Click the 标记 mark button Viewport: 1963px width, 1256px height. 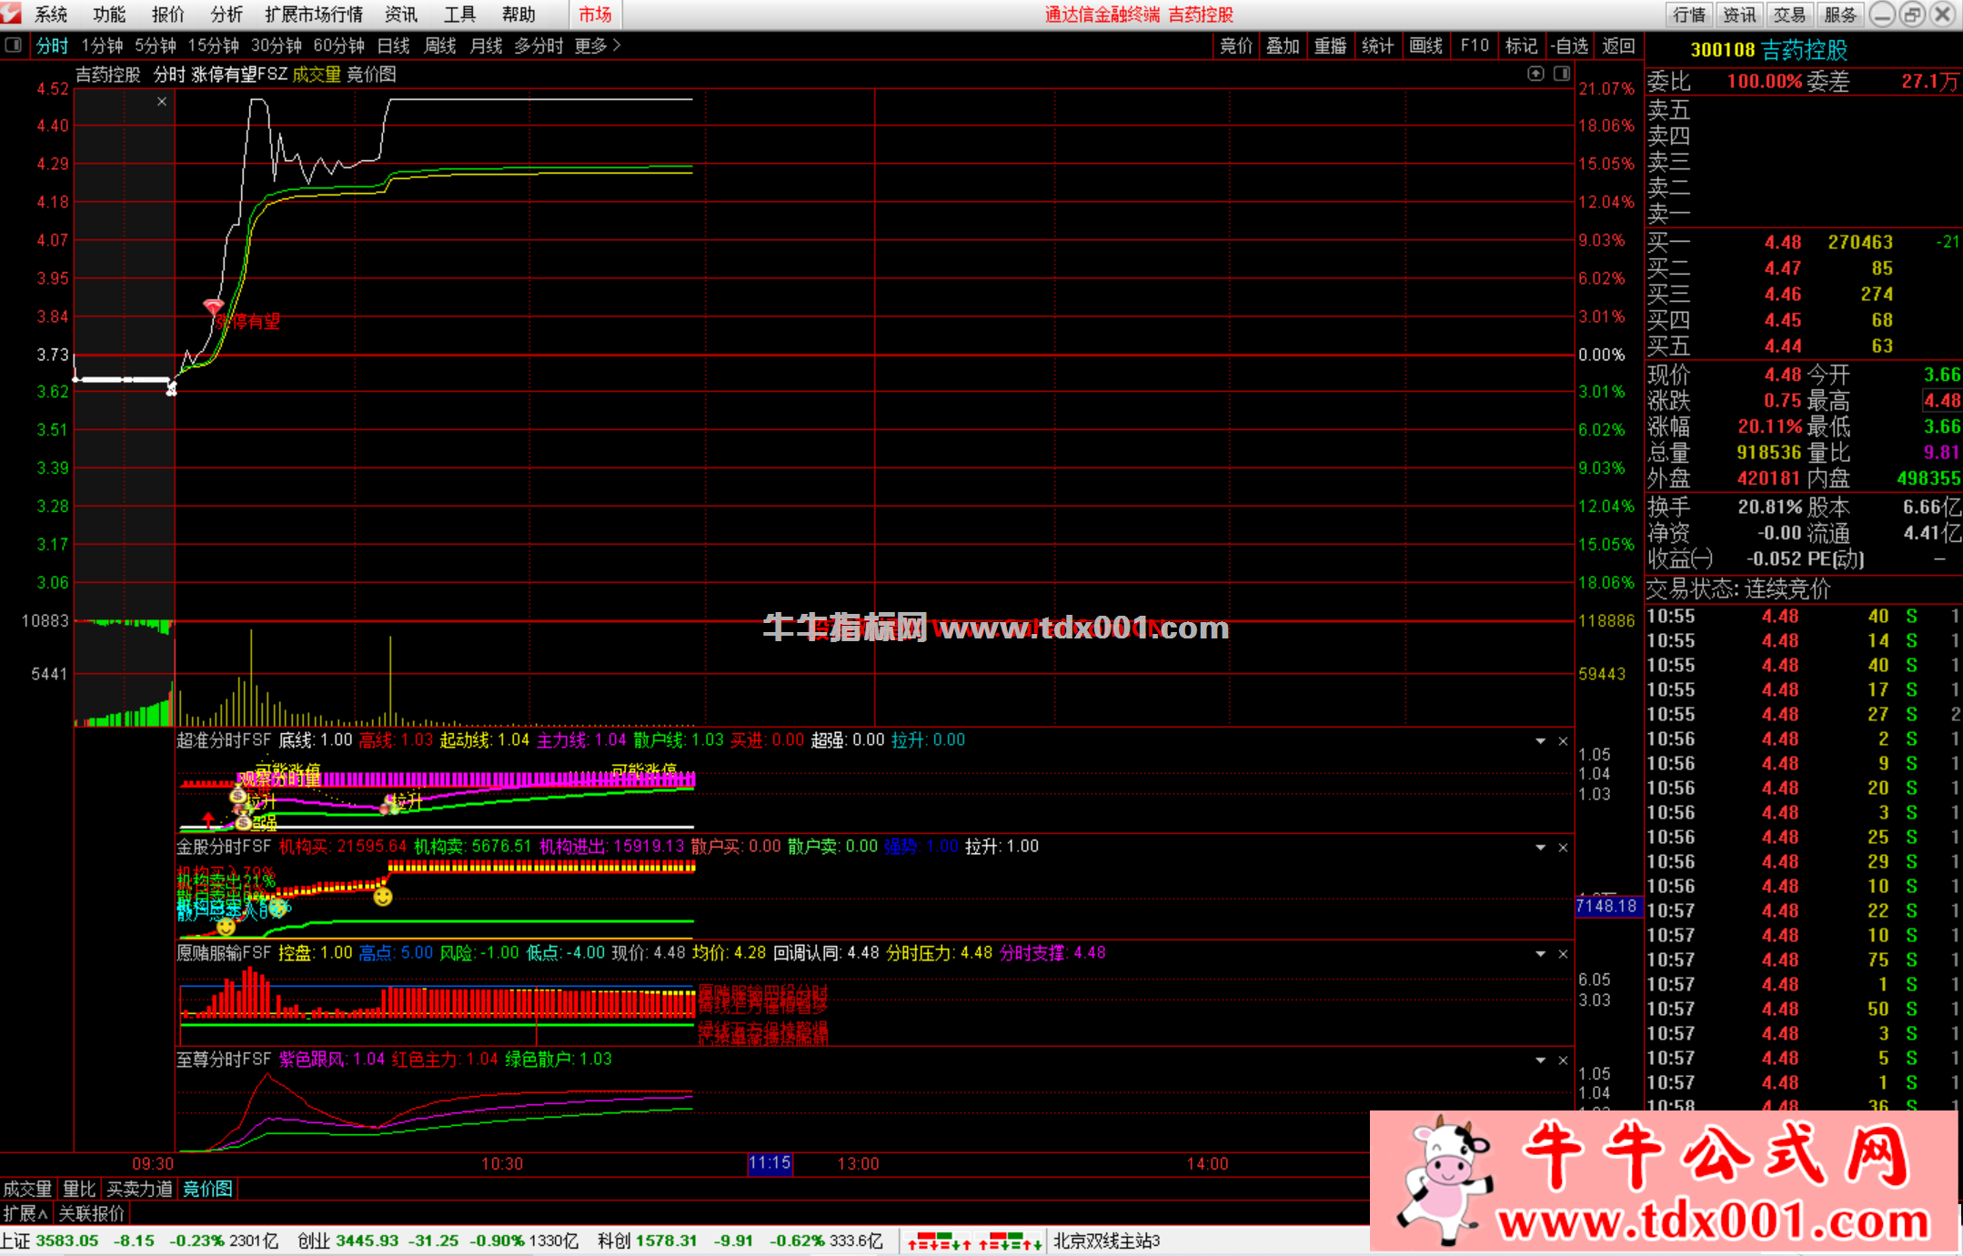click(1521, 45)
